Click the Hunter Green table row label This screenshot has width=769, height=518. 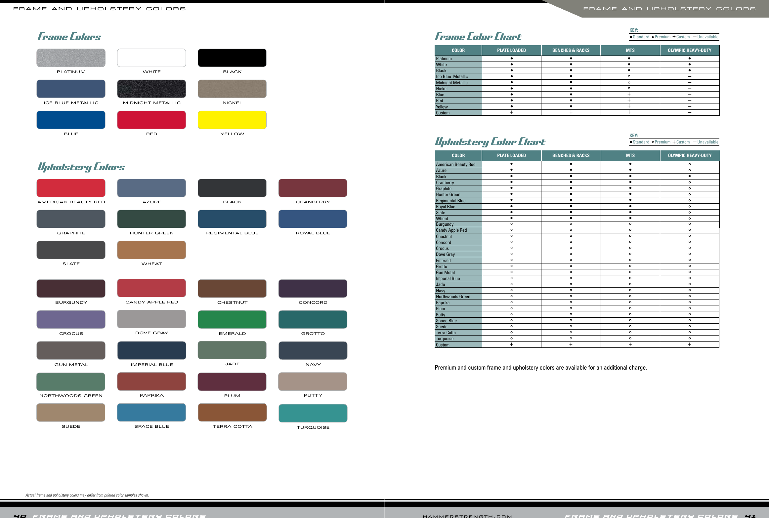coord(448,195)
